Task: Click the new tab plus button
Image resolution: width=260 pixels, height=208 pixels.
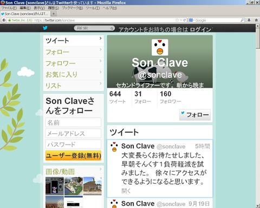Action: (54, 14)
